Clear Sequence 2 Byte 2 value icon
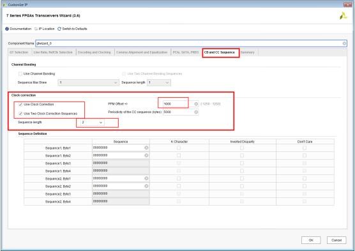355x251 pixels. (146, 186)
